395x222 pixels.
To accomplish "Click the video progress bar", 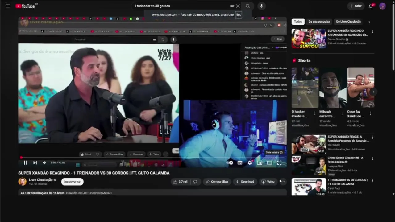I will (152, 158).
